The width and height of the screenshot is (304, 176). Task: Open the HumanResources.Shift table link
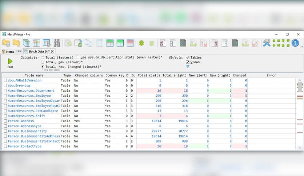[27, 116]
